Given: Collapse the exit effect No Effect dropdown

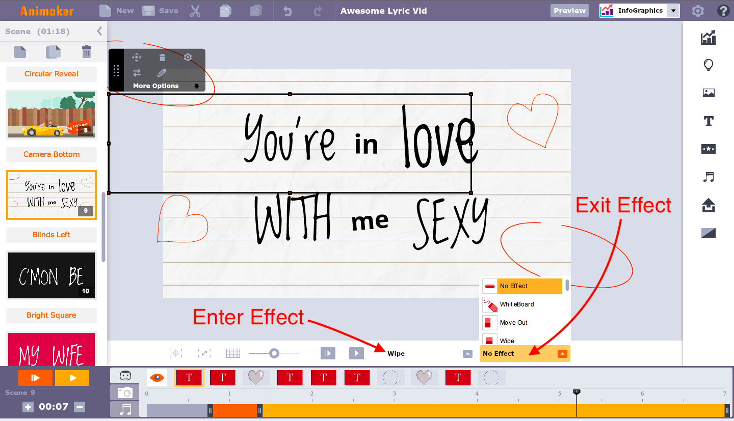Looking at the screenshot, I should 562,354.
